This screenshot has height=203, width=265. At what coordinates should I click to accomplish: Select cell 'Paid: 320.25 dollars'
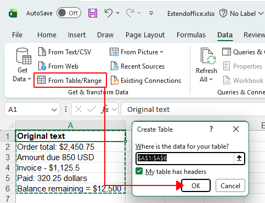click(71, 178)
